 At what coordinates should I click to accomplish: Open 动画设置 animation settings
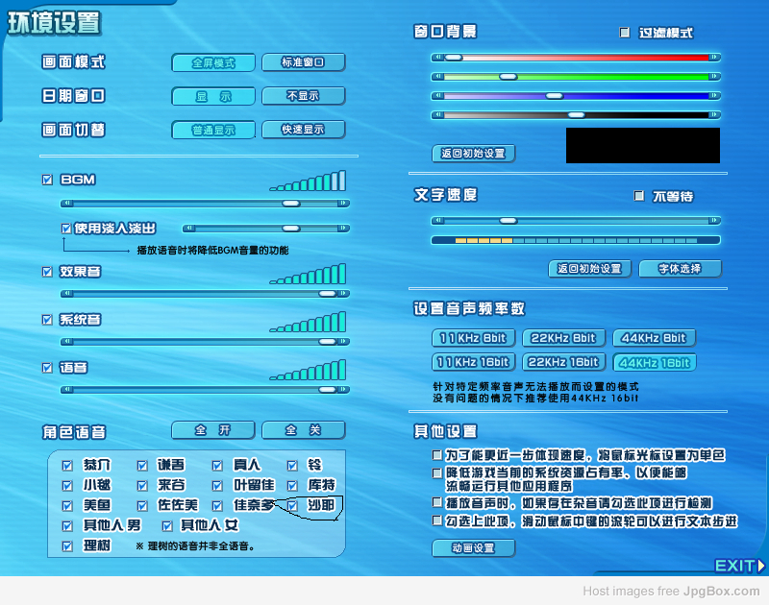point(473,548)
